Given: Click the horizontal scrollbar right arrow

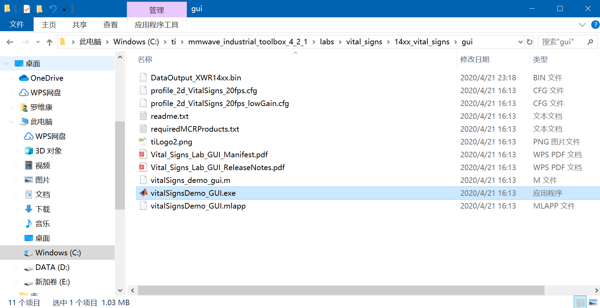Looking at the screenshot, I should pos(596,290).
